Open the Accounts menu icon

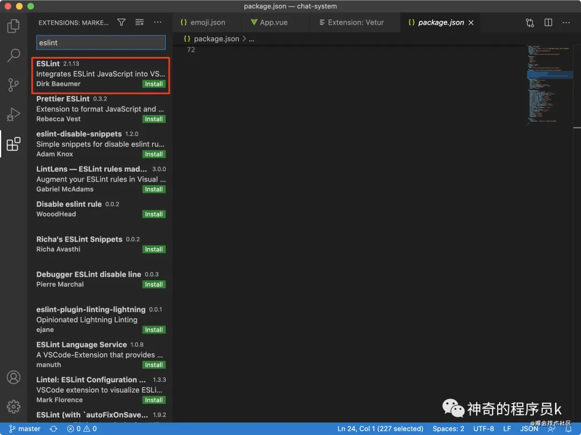[13, 378]
